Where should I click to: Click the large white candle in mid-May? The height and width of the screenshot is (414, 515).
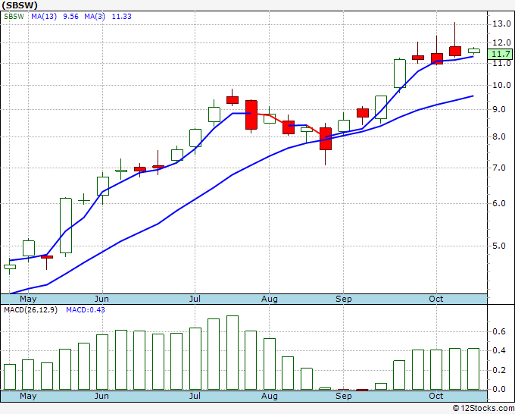pos(66,226)
